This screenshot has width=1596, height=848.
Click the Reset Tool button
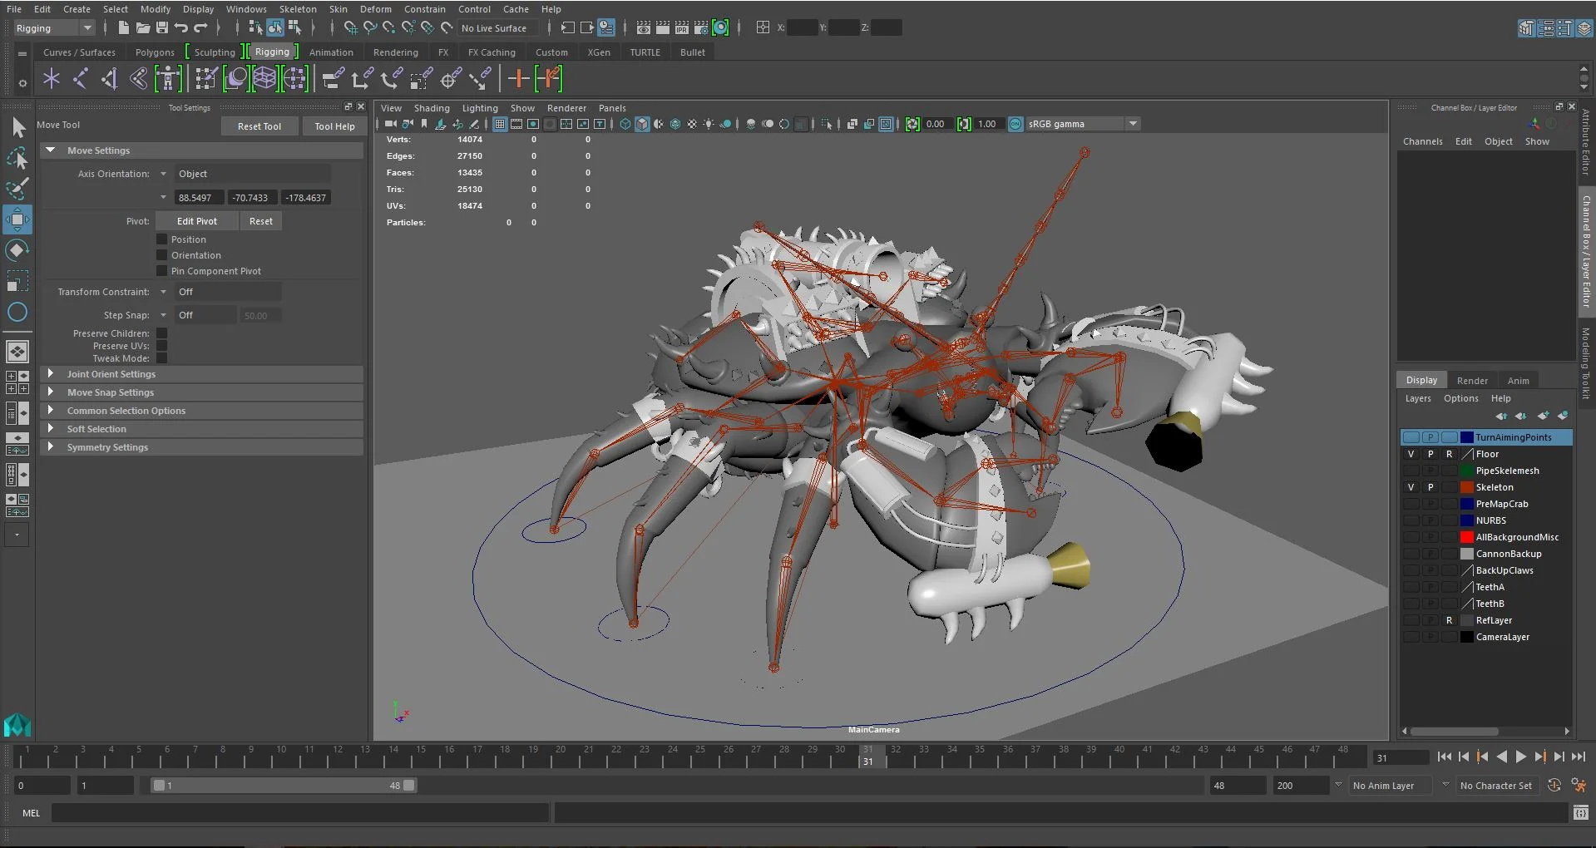(259, 126)
